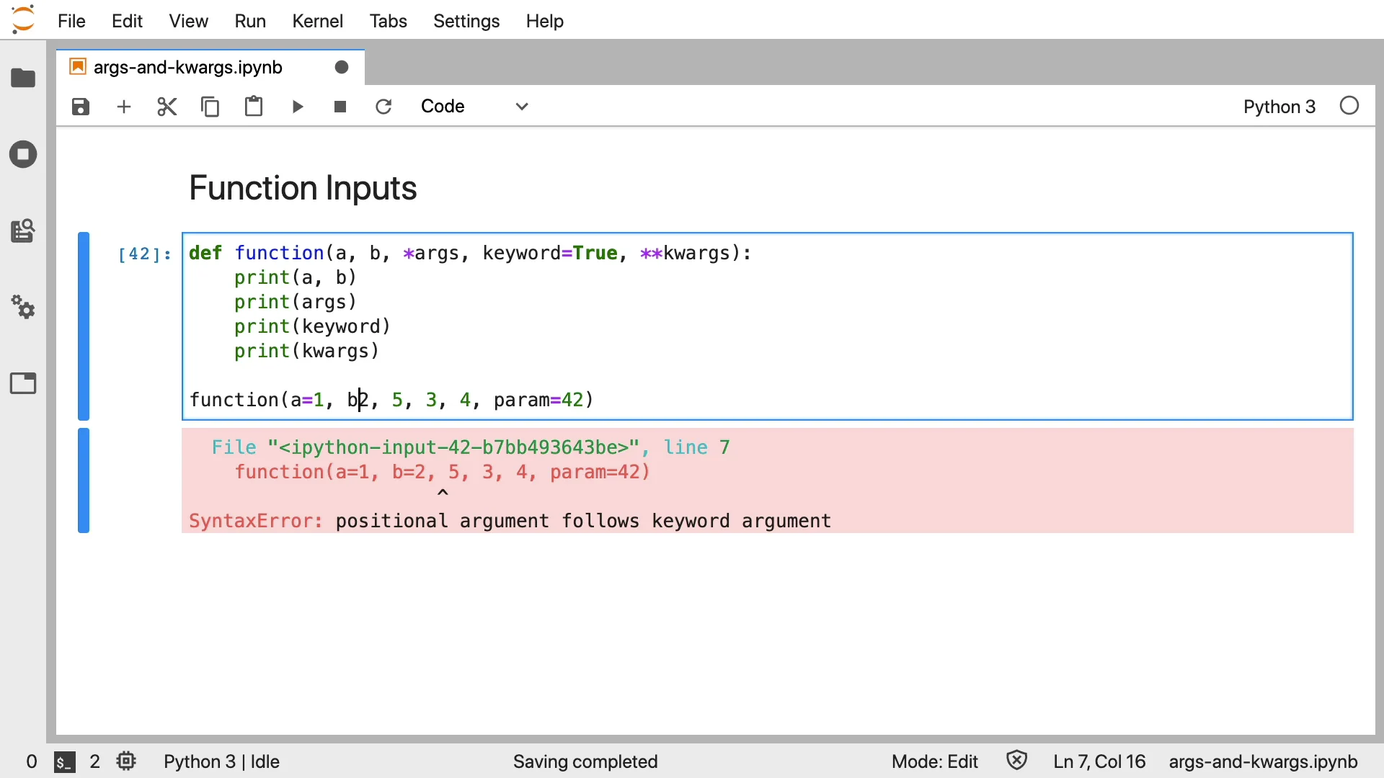Open the file browser sidebar
Image resolution: width=1384 pixels, height=778 pixels.
(x=23, y=78)
